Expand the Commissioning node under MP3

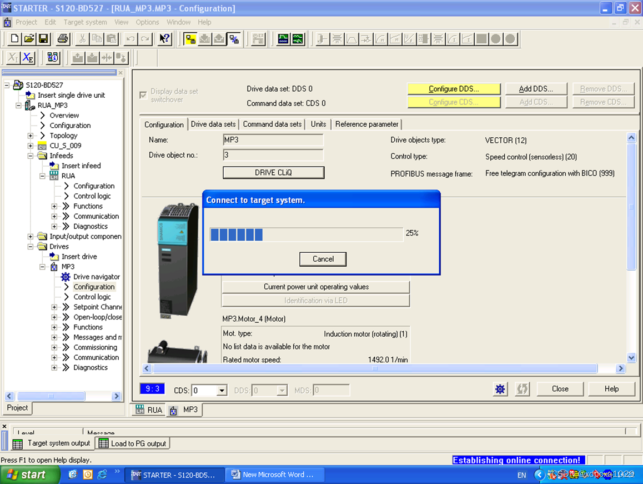pyautogui.click(x=54, y=347)
